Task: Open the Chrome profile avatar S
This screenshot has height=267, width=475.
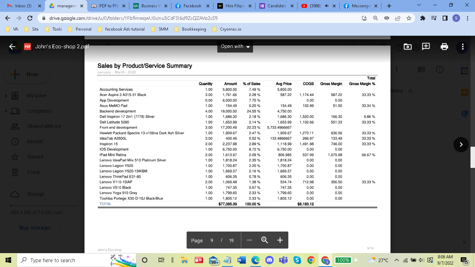Action: pos(456,18)
